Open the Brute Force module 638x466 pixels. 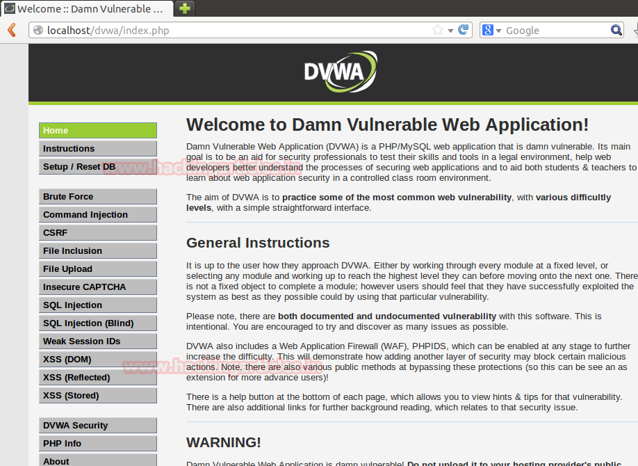pyautogui.click(x=98, y=196)
